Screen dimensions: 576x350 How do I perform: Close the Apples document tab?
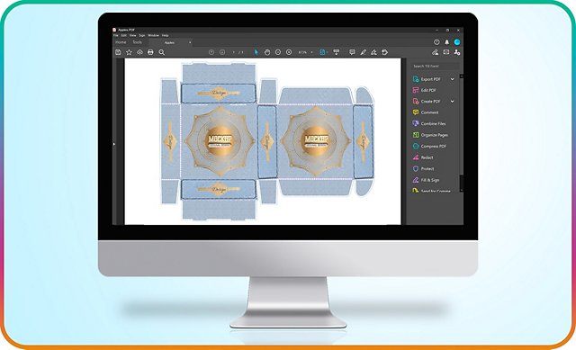(190, 42)
